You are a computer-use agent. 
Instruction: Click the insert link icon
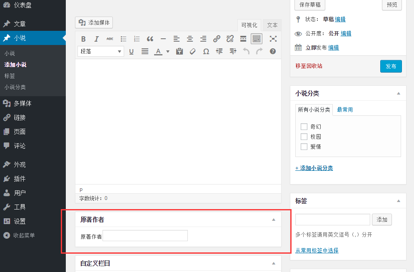tap(217, 39)
